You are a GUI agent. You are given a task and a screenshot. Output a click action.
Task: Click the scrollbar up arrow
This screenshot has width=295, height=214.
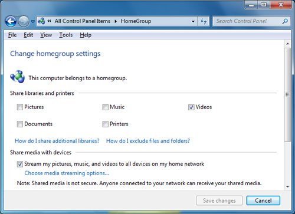(x=288, y=44)
